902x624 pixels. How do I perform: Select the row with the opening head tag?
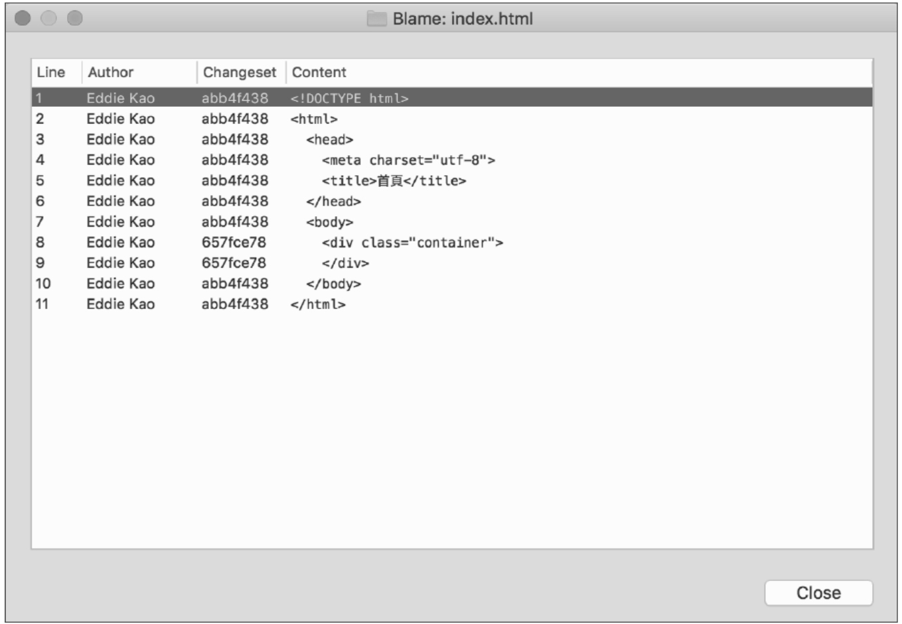pos(329,140)
